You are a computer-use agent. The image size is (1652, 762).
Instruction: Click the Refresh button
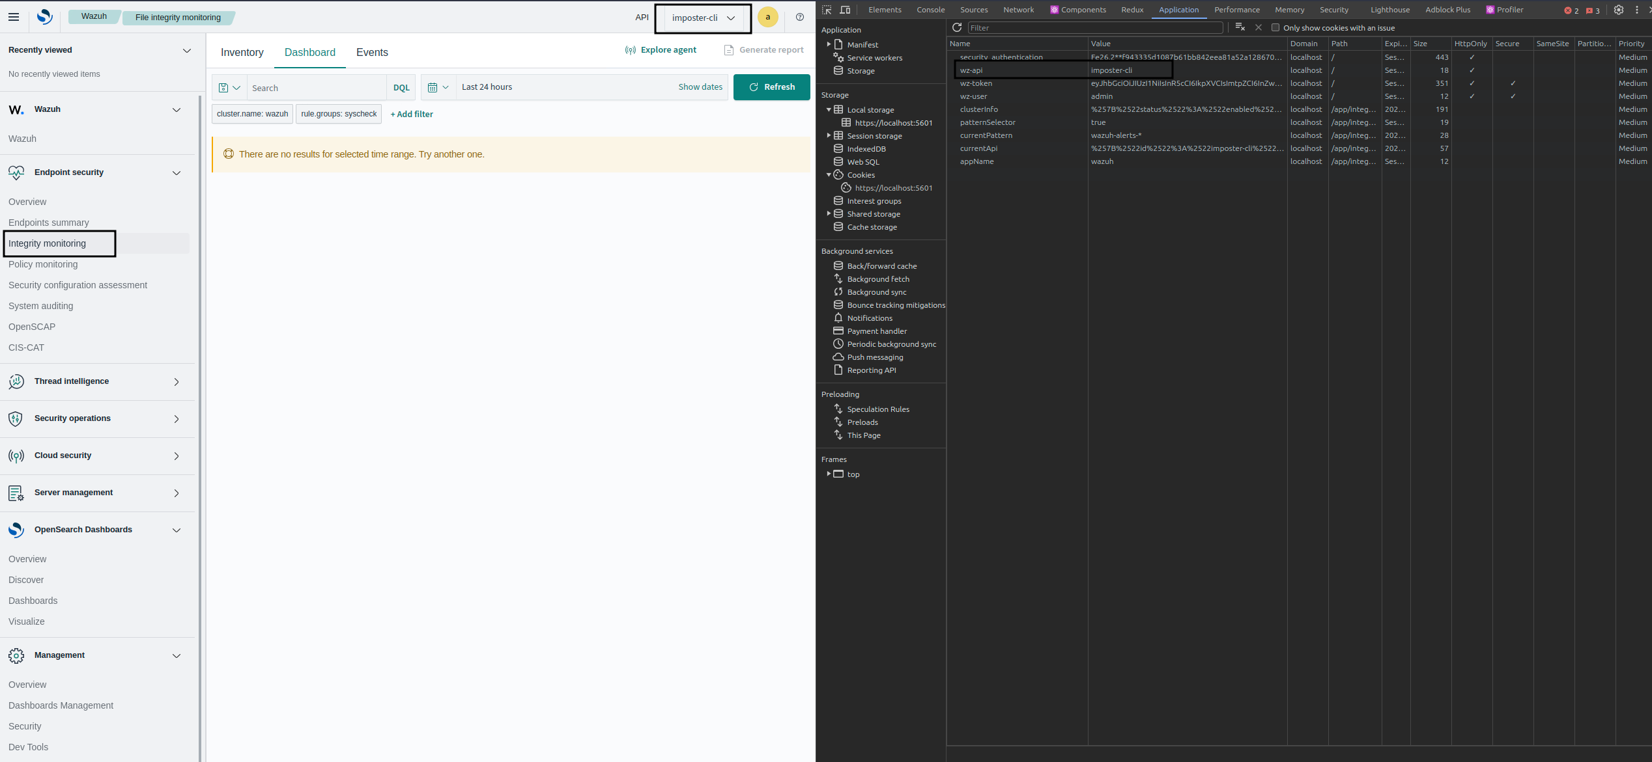point(771,87)
